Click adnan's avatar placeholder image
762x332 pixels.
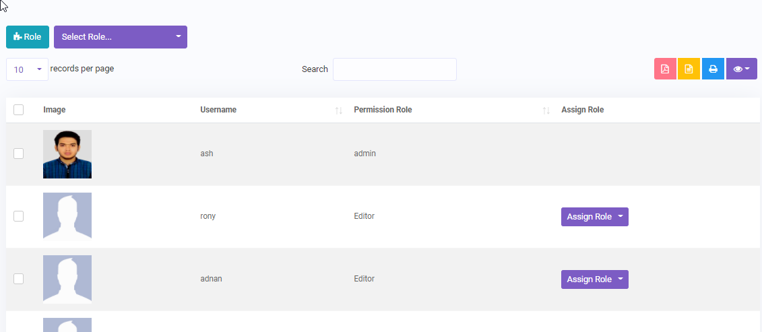pyautogui.click(x=67, y=279)
